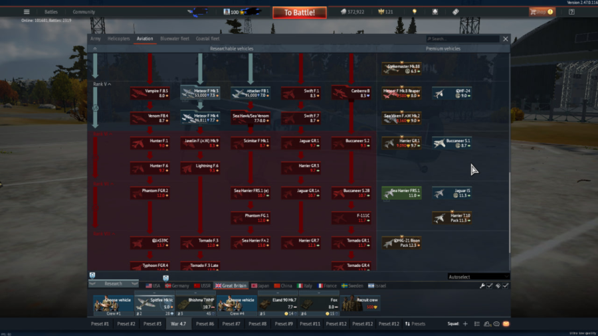The image size is (598, 336).
Task: Open the main hamburger menu
Action: coord(27,12)
